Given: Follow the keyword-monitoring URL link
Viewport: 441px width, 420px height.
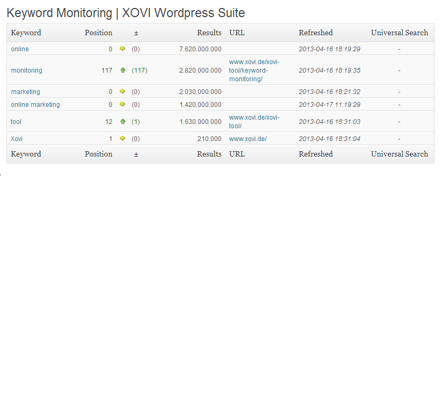Looking at the screenshot, I should (254, 70).
